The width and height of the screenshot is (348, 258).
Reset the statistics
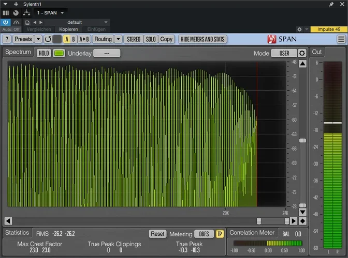157,234
